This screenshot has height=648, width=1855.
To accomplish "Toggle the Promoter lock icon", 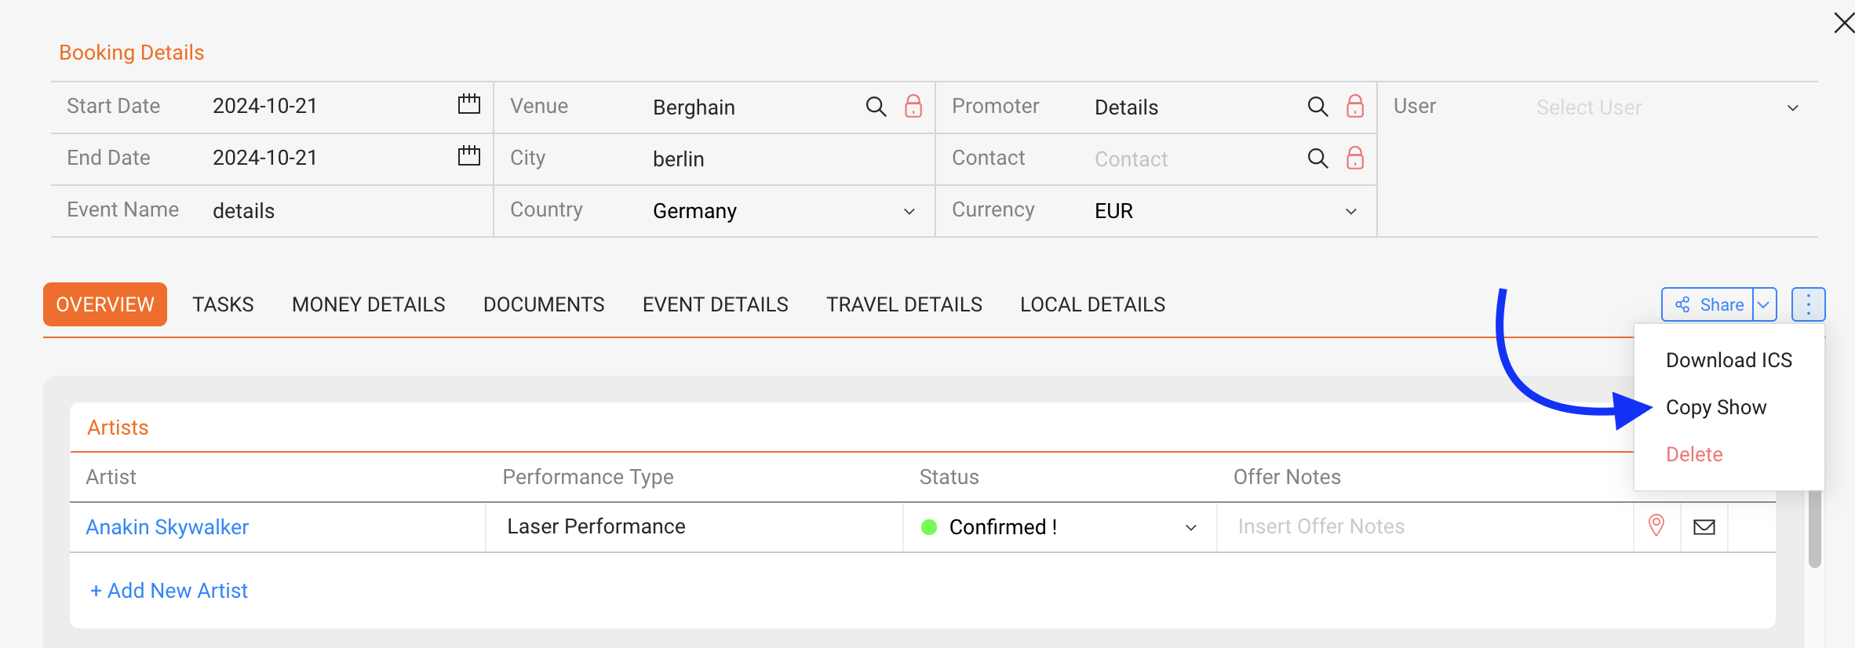I will [x=1355, y=106].
